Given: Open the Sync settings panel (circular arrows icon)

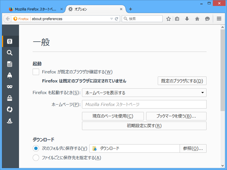Looking at the screenshot, I should pos(10,109).
